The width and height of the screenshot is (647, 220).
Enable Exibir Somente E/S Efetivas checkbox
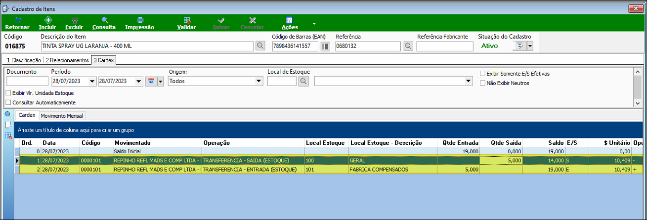[x=483, y=74]
